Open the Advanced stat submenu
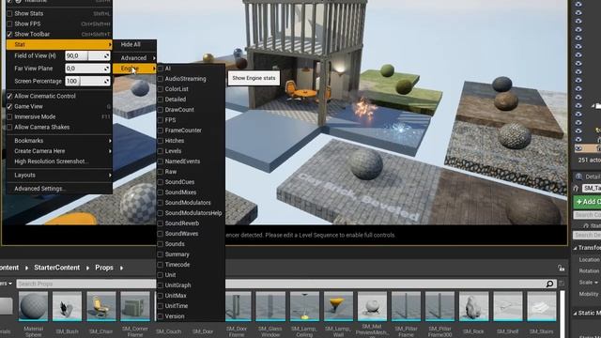601x338 pixels. (x=134, y=58)
